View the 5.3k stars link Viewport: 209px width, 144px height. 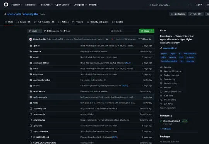tap(168, 96)
